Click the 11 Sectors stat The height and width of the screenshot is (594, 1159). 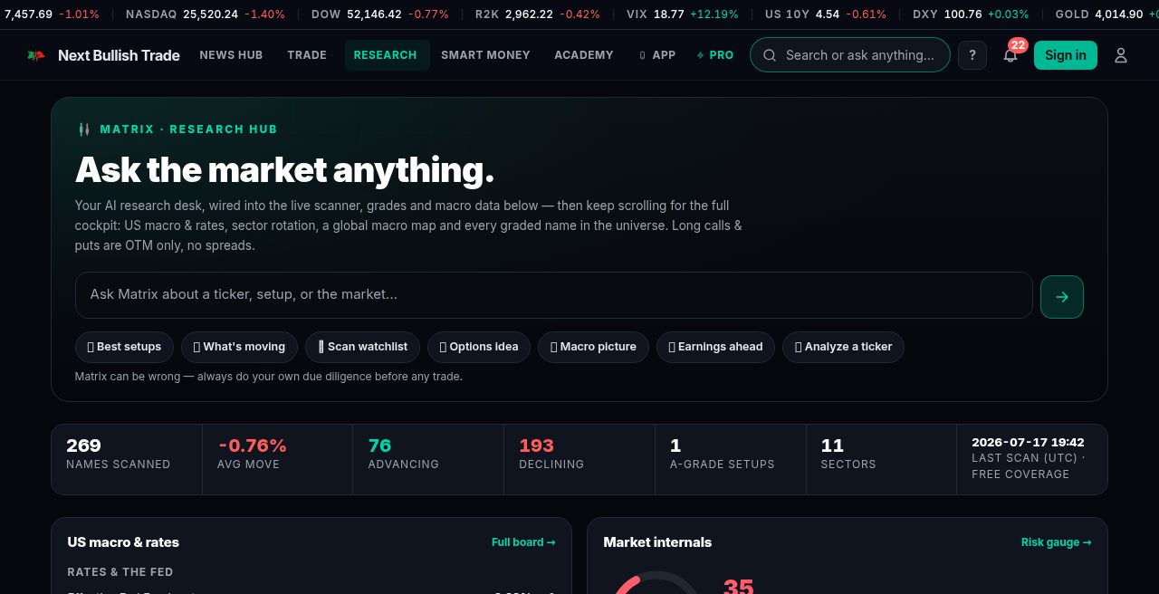click(x=881, y=459)
